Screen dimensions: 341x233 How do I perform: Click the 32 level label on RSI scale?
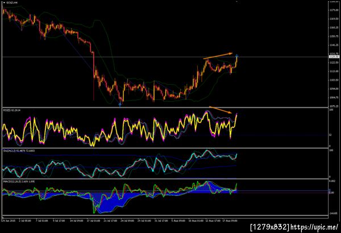pyautogui.click(x=330, y=135)
